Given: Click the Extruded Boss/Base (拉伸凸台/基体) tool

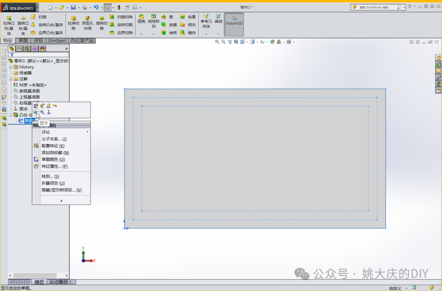Looking at the screenshot, I should click(x=9, y=24).
